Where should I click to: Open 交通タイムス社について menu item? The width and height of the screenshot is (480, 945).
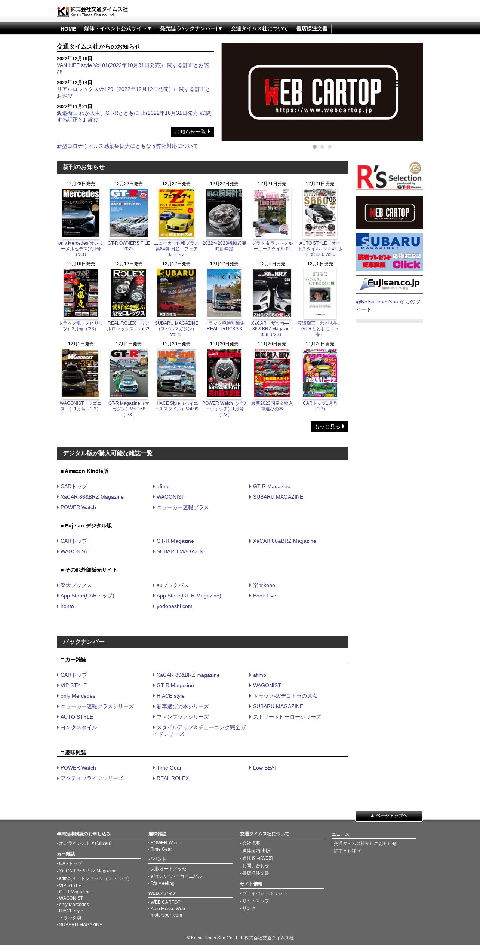(259, 29)
